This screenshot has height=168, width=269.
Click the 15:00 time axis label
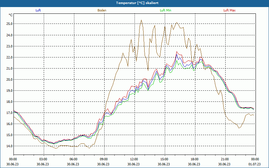[164, 159]
